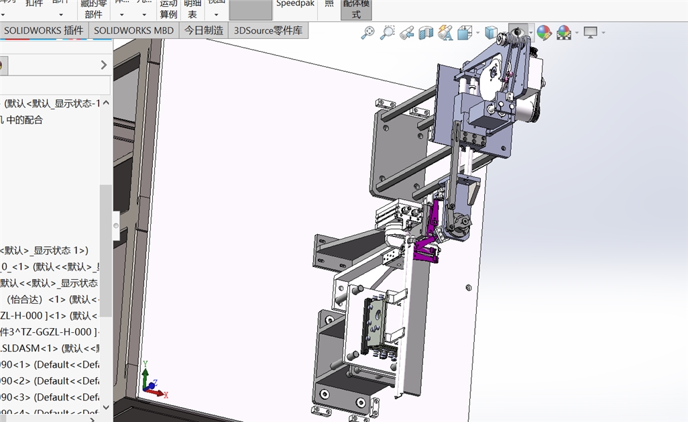
Task: Click the feature tree scroll-up arrow
Action: [x=106, y=103]
